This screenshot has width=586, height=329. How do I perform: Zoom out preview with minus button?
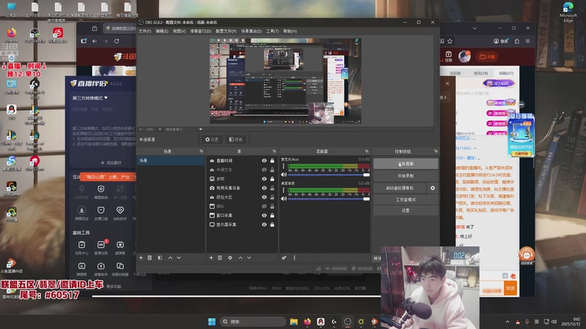141,129
